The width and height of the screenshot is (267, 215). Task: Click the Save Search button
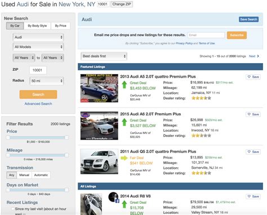pos(248,19)
